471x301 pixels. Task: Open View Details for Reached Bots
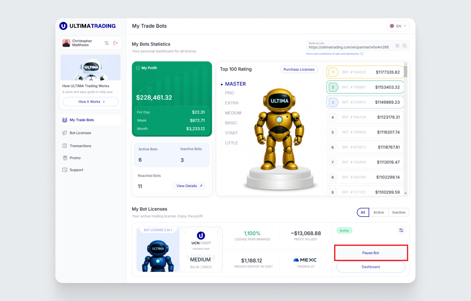[x=189, y=186]
